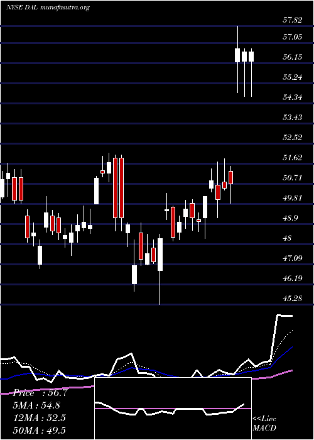Click the white candle with the highest wick near 57.82
The image size is (314, 440).
click(x=237, y=59)
